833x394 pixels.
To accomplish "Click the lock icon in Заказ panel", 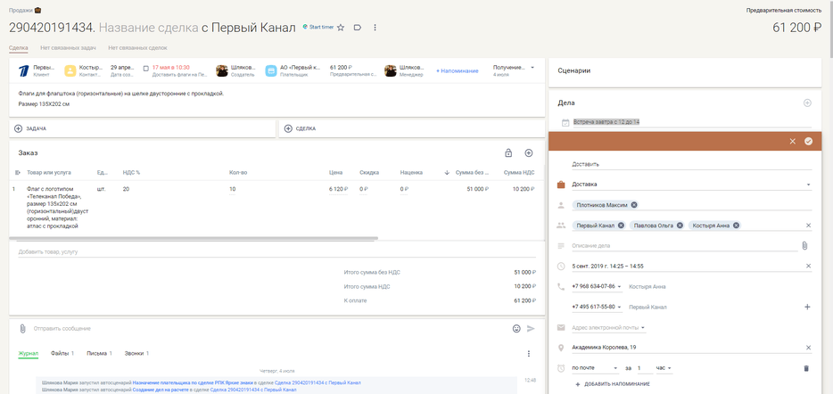I will (508, 153).
